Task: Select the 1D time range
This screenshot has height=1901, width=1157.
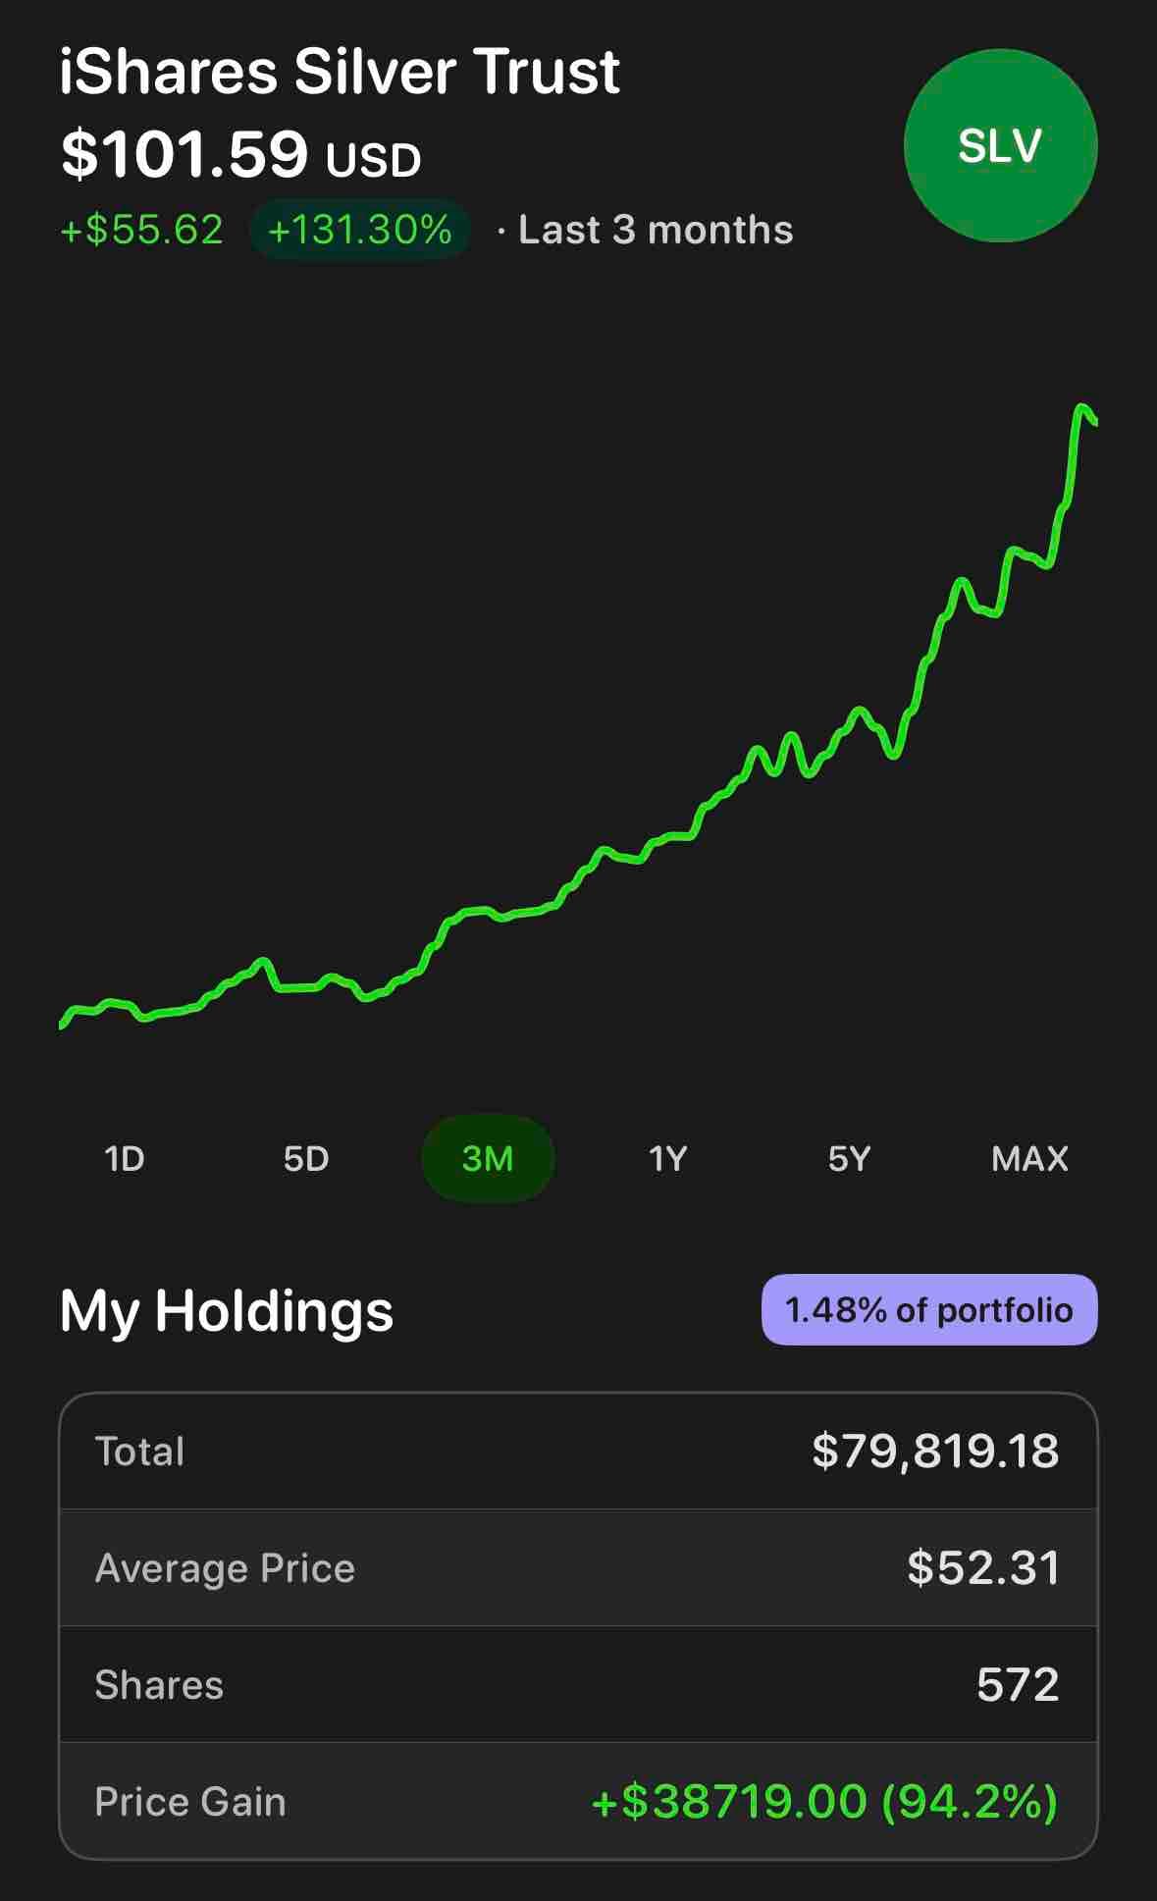Action: [x=125, y=1159]
